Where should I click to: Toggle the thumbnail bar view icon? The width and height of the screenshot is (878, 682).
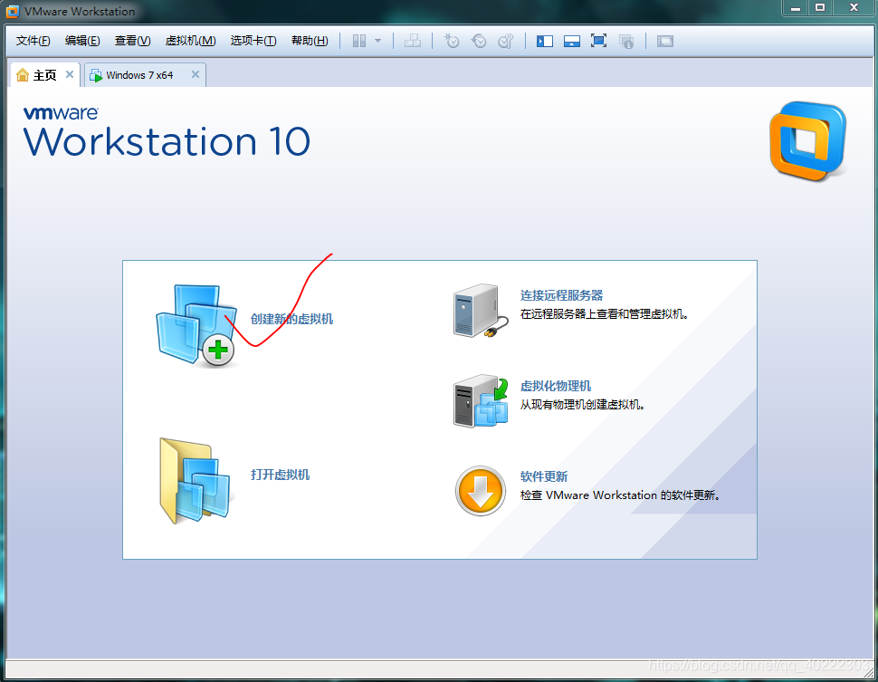tap(572, 41)
